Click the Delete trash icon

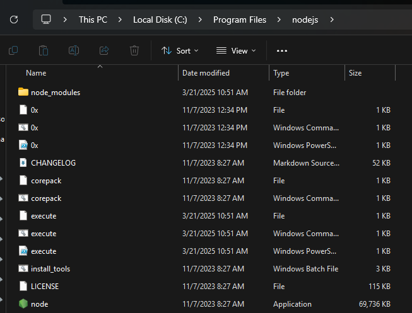(x=134, y=50)
